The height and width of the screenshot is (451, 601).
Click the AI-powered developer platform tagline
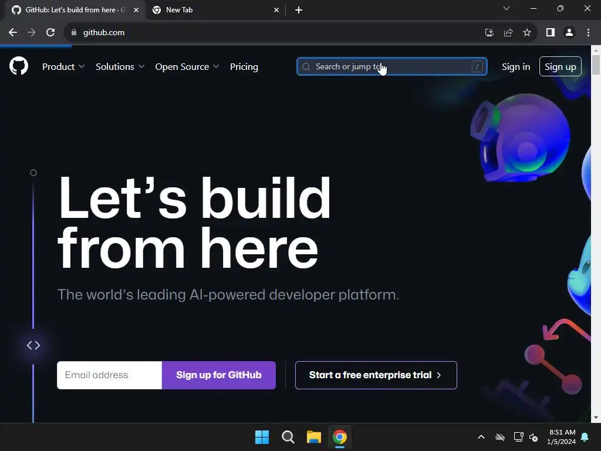[228, 295]
